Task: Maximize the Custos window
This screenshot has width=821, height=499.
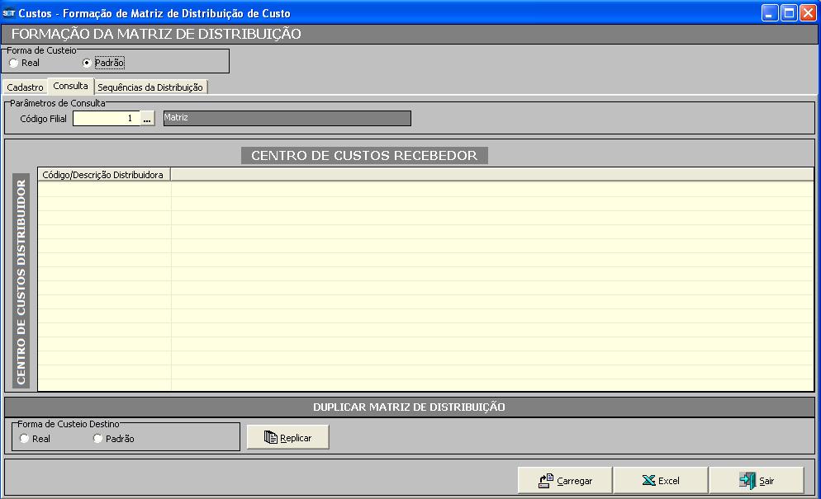Action: pyautogui.click(x=789, y=13)
